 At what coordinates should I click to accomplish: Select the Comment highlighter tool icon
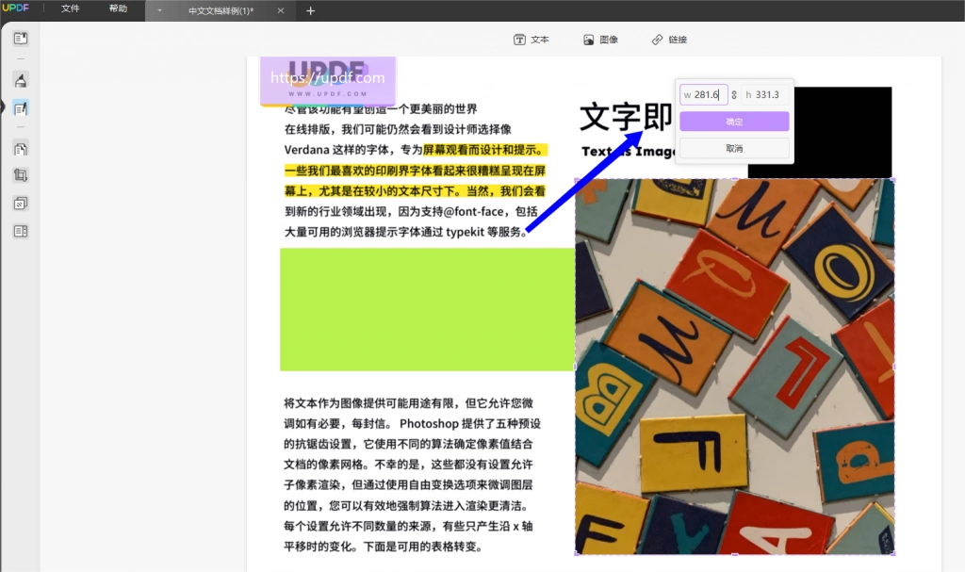click(x=21, y=80)
